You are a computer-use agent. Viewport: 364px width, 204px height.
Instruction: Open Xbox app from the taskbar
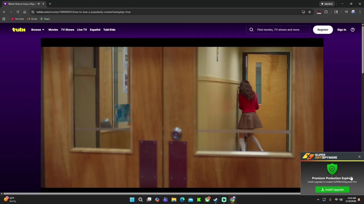(x=207, y=200)
